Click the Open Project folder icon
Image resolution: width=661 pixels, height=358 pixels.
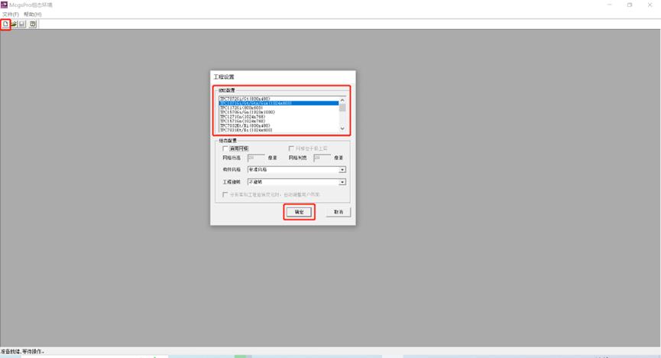click(x=14, y=24)
